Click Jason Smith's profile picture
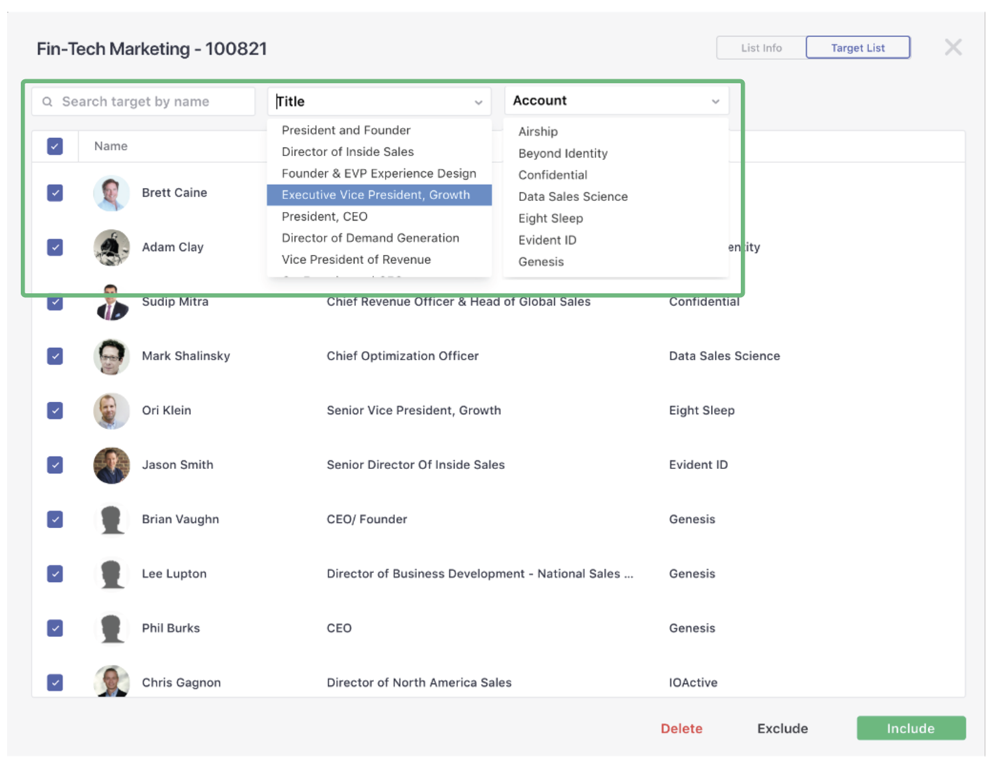The image size is (999, 770). [111, 465]
